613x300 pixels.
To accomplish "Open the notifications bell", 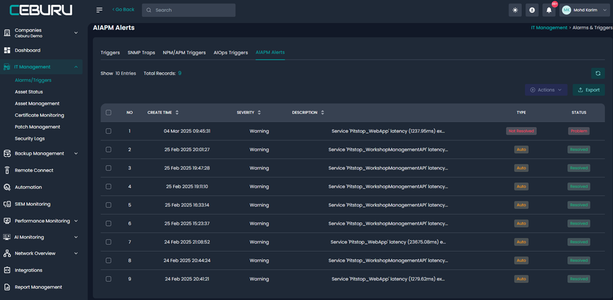I will tap(549, 10).
